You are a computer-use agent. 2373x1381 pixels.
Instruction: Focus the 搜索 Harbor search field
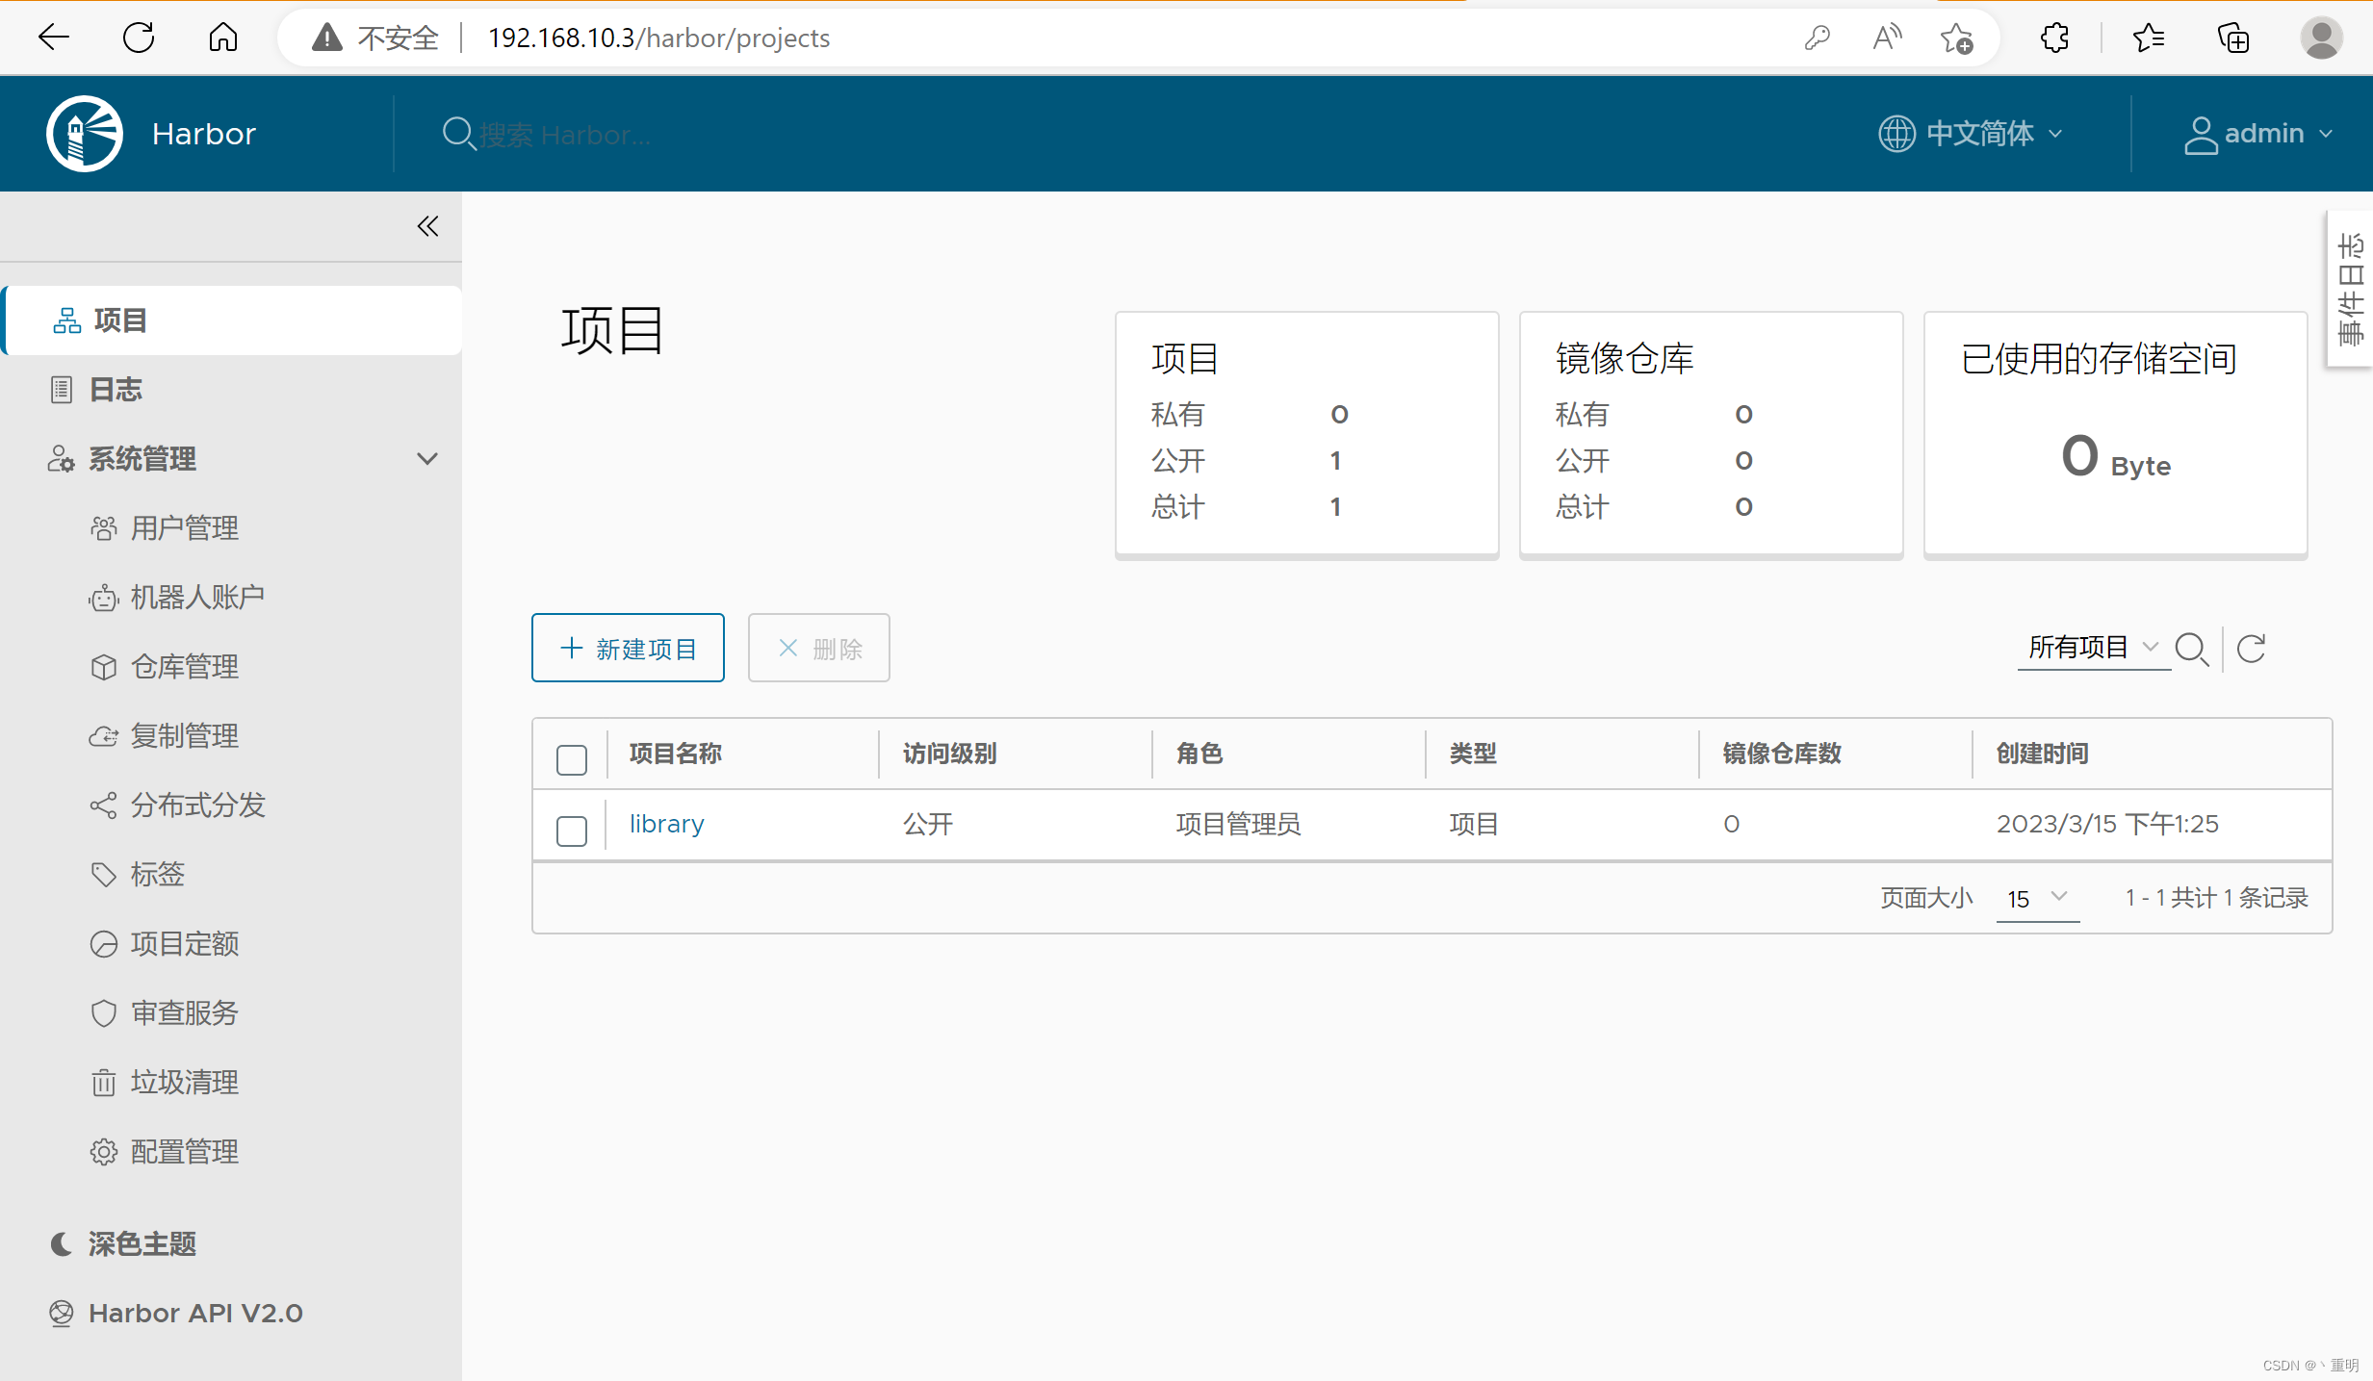tap(565, 135)
